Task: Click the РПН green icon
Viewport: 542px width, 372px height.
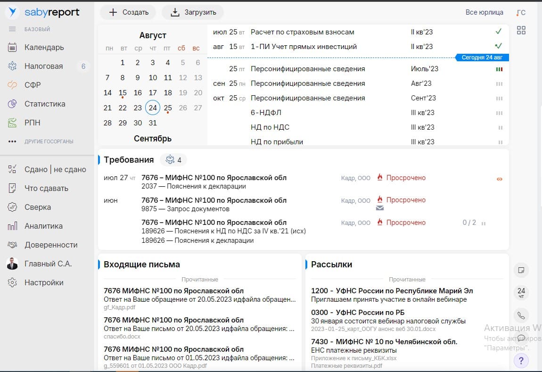Action: tap(12, 123)
